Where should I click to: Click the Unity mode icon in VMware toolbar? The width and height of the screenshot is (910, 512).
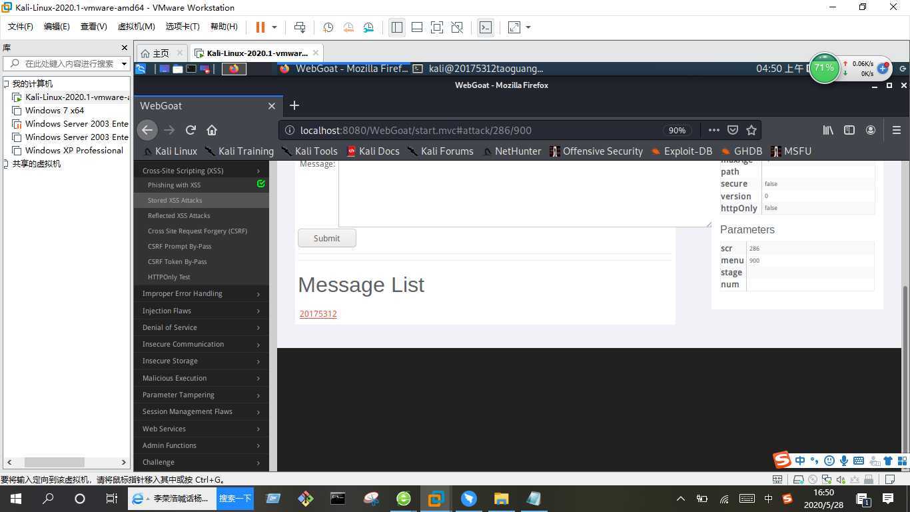(x=457, y=27)
